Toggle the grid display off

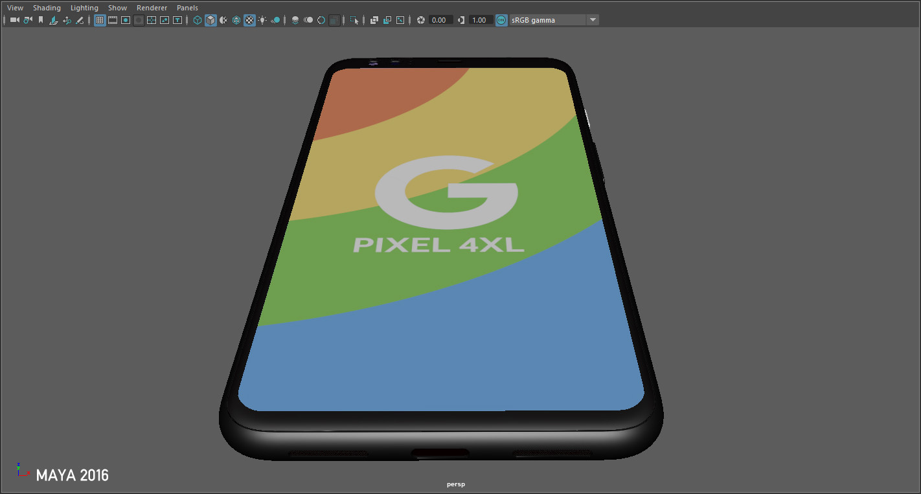(99, 19)
